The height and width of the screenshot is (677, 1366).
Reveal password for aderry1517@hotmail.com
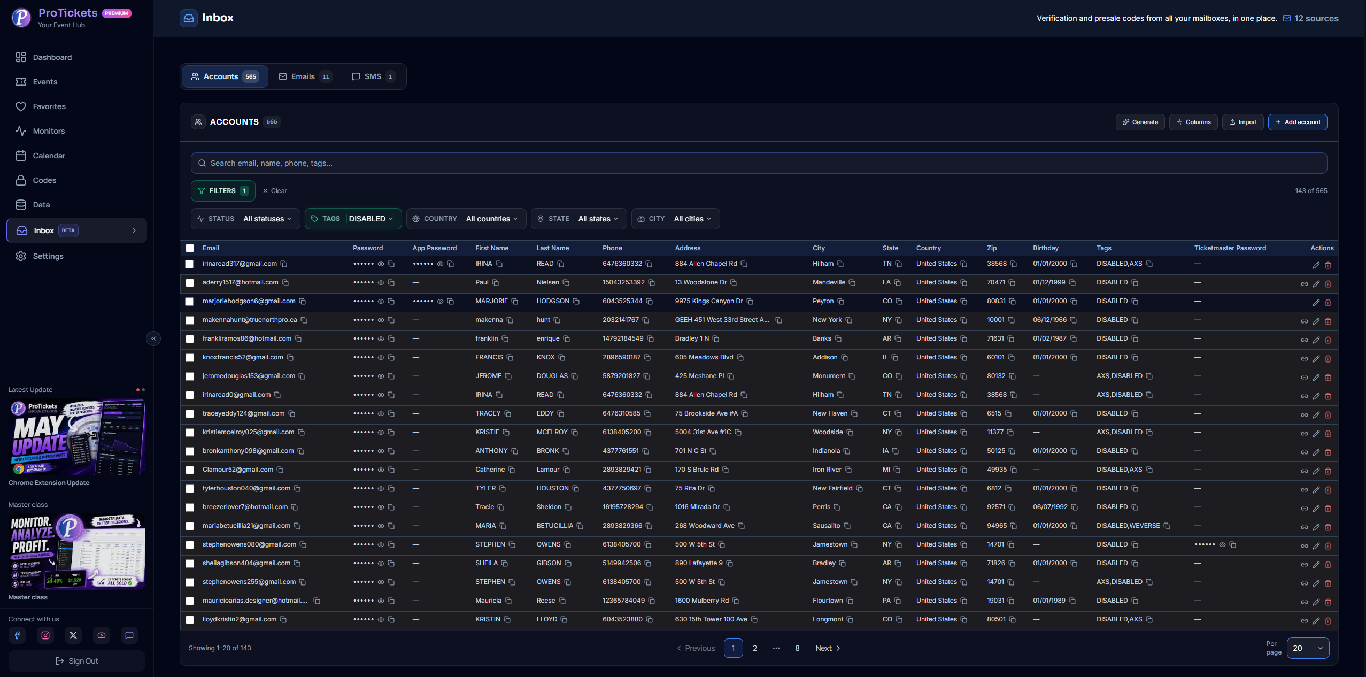381,283
